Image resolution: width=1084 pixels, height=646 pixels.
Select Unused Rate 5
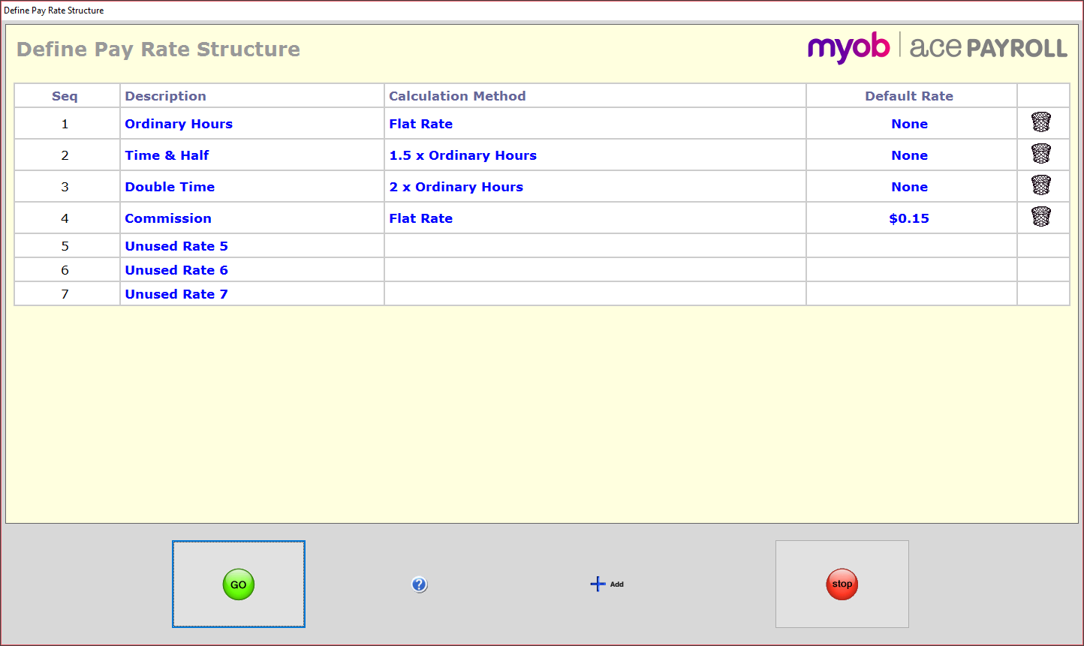tap(176, 245)
